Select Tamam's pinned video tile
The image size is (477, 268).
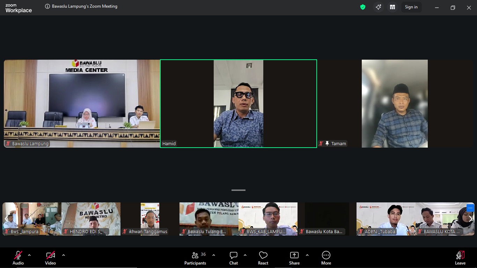click(395, 104)
